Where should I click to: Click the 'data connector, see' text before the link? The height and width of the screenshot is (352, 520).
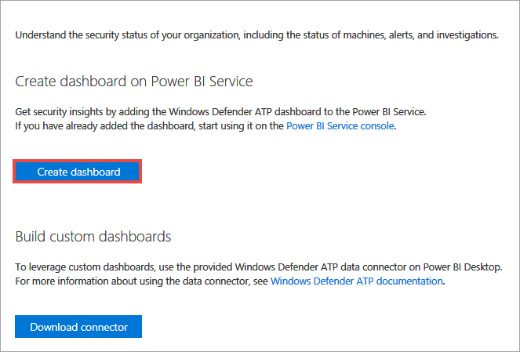[x=224, y=280]
